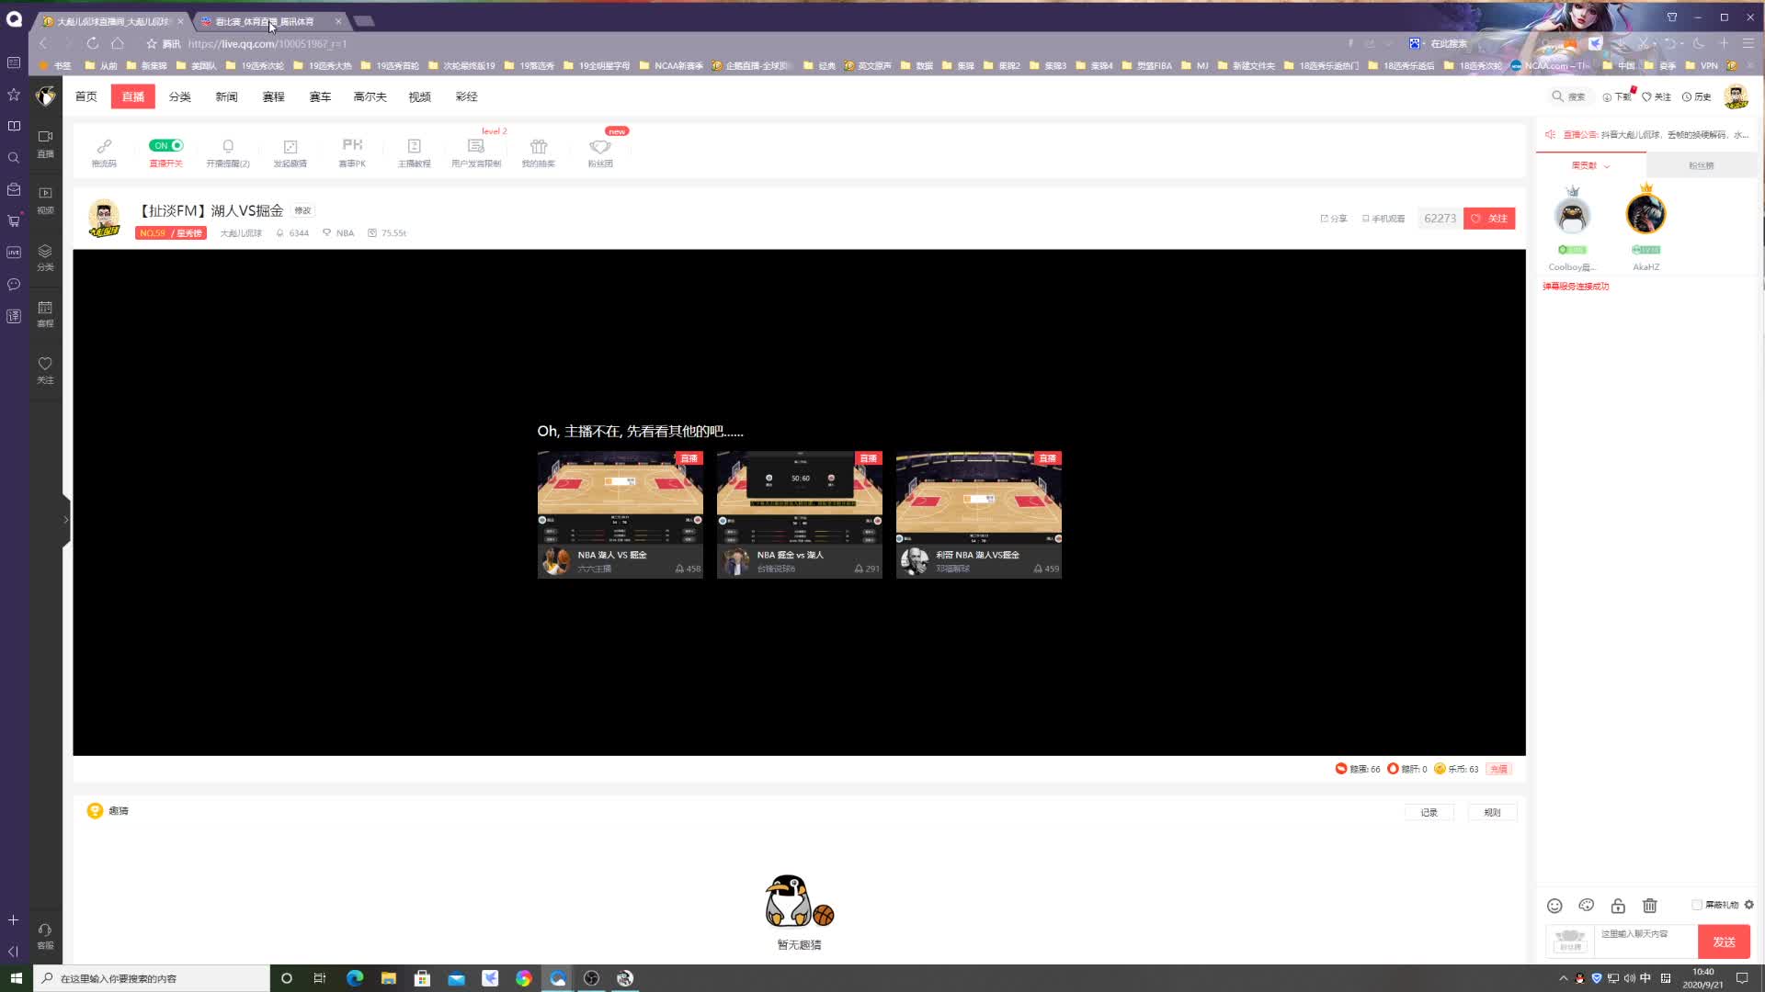Screen dimensions: 1765x992
Task: Clear chat with trash icon
Action: 1650,906
